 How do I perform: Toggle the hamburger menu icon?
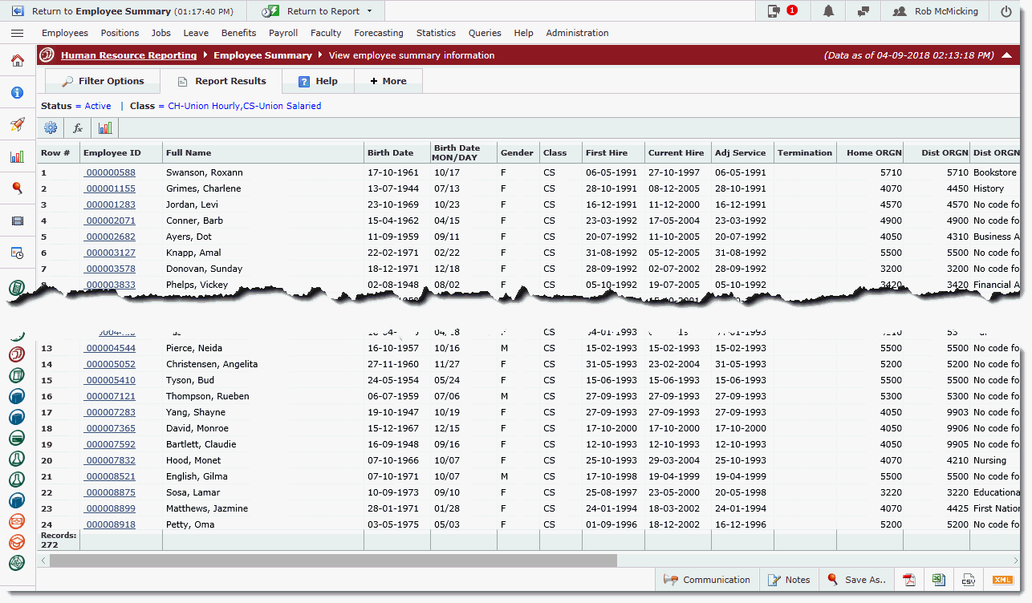pyautogui.click(x=17, y=33)
